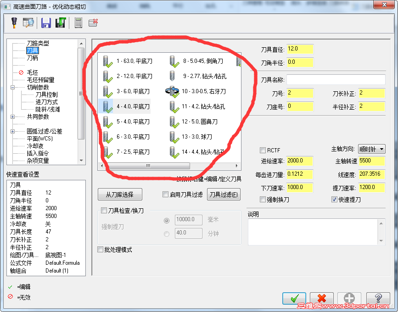Image resolution: width=398 pixels, height=312 pixels.
Task: Open the calculator toolbar icon
Action: tap(78, 23)
